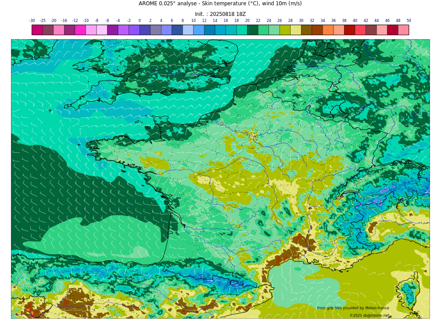This screenshot has width=441, height=324.
Task: Click the 8 to 10 pale blue swatch
Action: click(188, 30)
